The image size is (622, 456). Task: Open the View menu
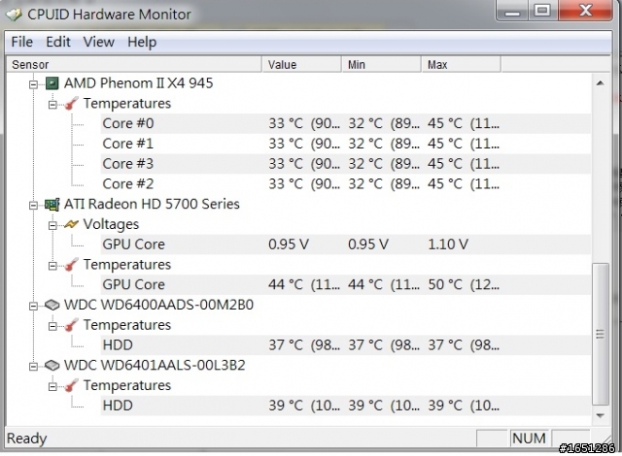[99, 42]
